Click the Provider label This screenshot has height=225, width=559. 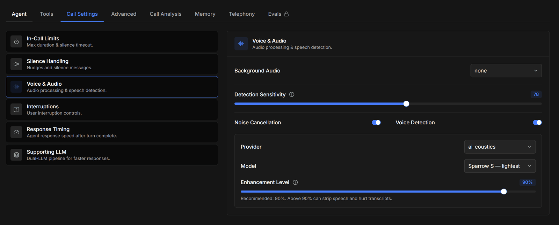pos(251,147)
